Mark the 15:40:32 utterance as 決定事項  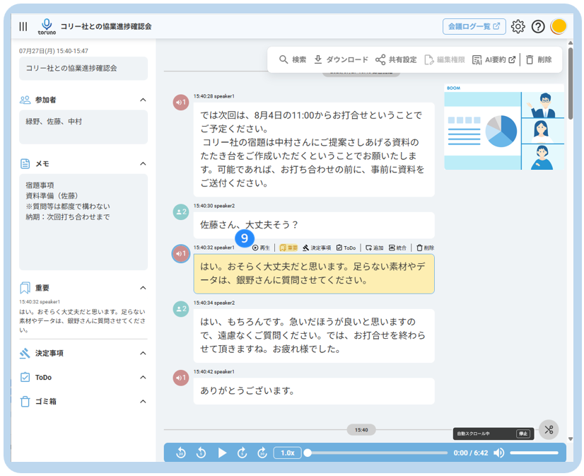[x=317, y=248]
